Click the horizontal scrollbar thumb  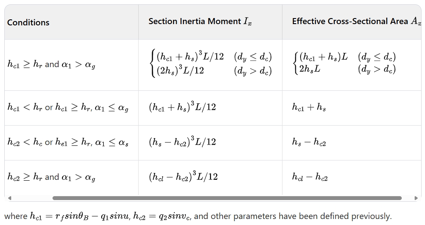(227, 198)
